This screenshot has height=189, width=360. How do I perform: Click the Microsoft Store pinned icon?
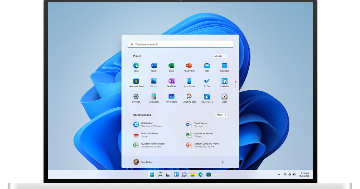tap(136, 81)
